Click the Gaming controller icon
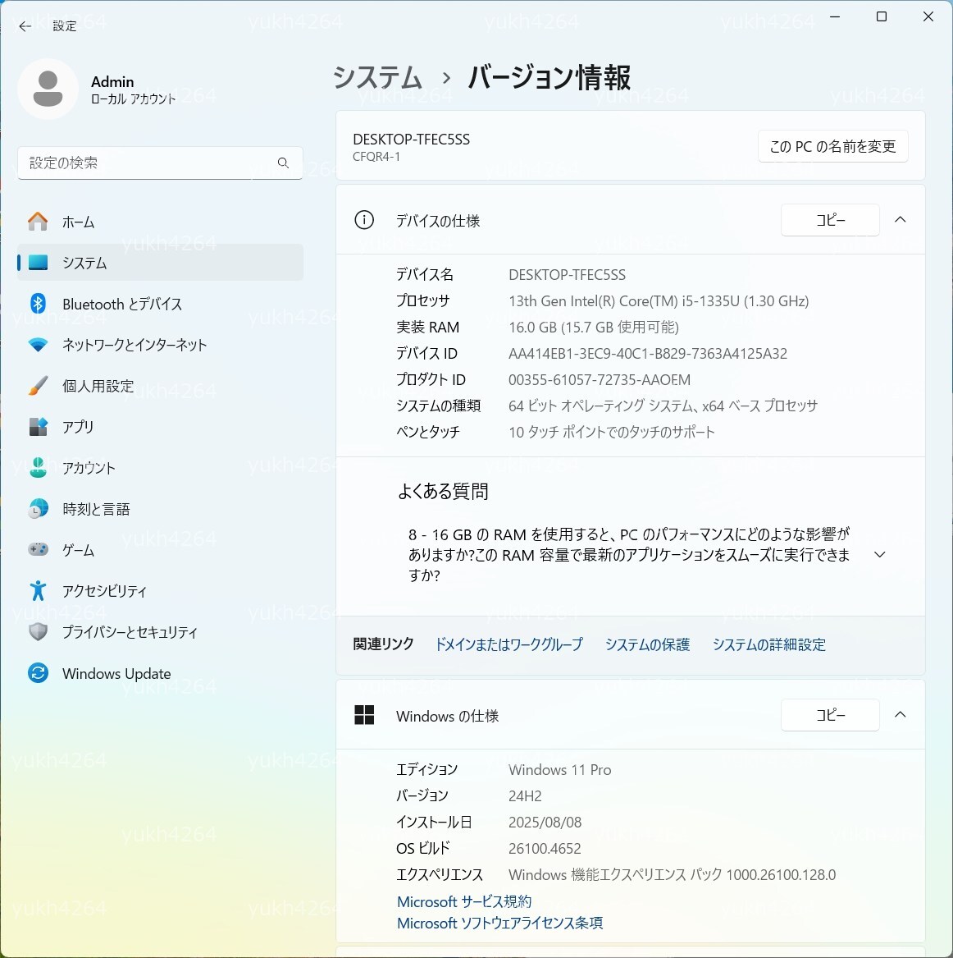 (38, 550)
